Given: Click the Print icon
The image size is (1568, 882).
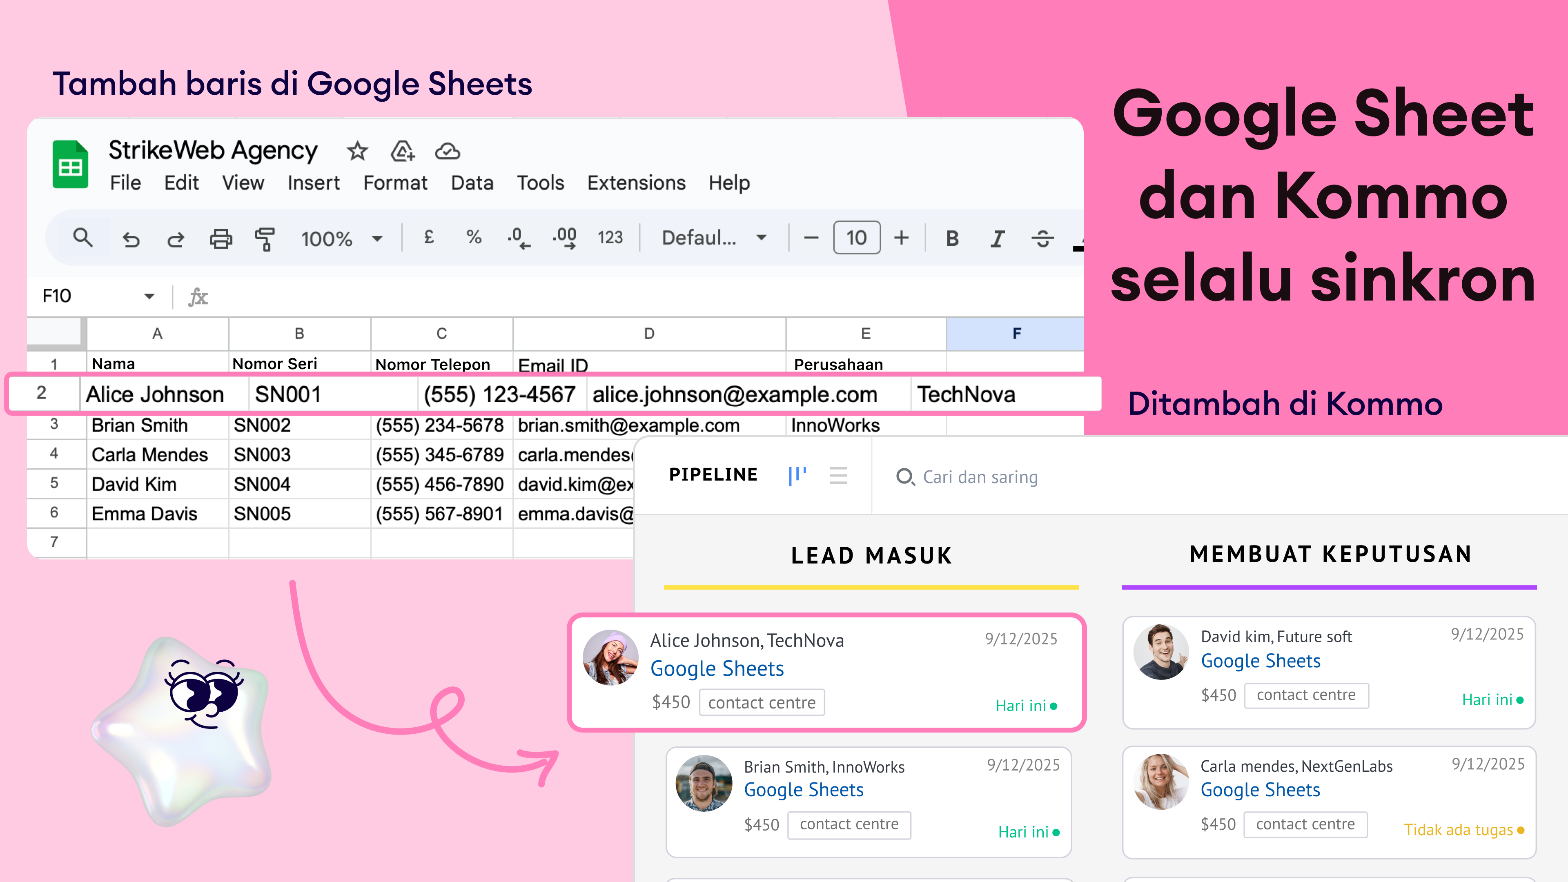Looking at the screenshot, I should 220,238.
